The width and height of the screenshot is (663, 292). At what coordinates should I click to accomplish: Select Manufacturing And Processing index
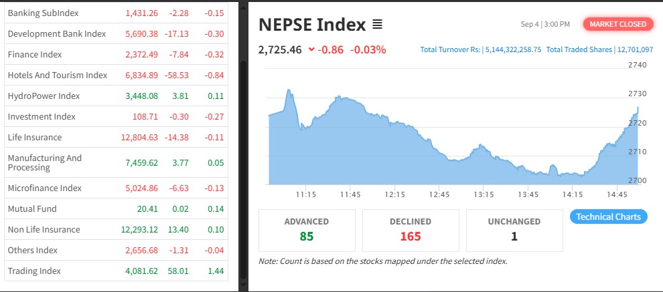tap(44, 162)
